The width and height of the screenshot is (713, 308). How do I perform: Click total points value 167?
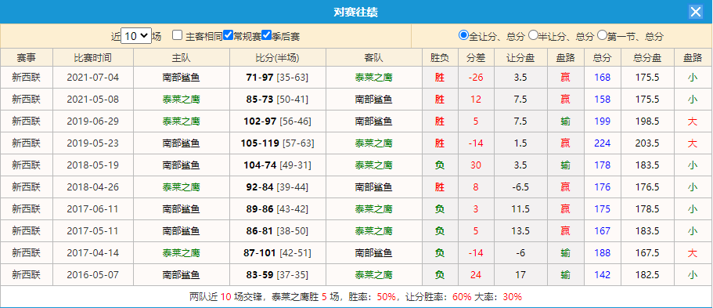pyautogui.click(x=602, y=231)
